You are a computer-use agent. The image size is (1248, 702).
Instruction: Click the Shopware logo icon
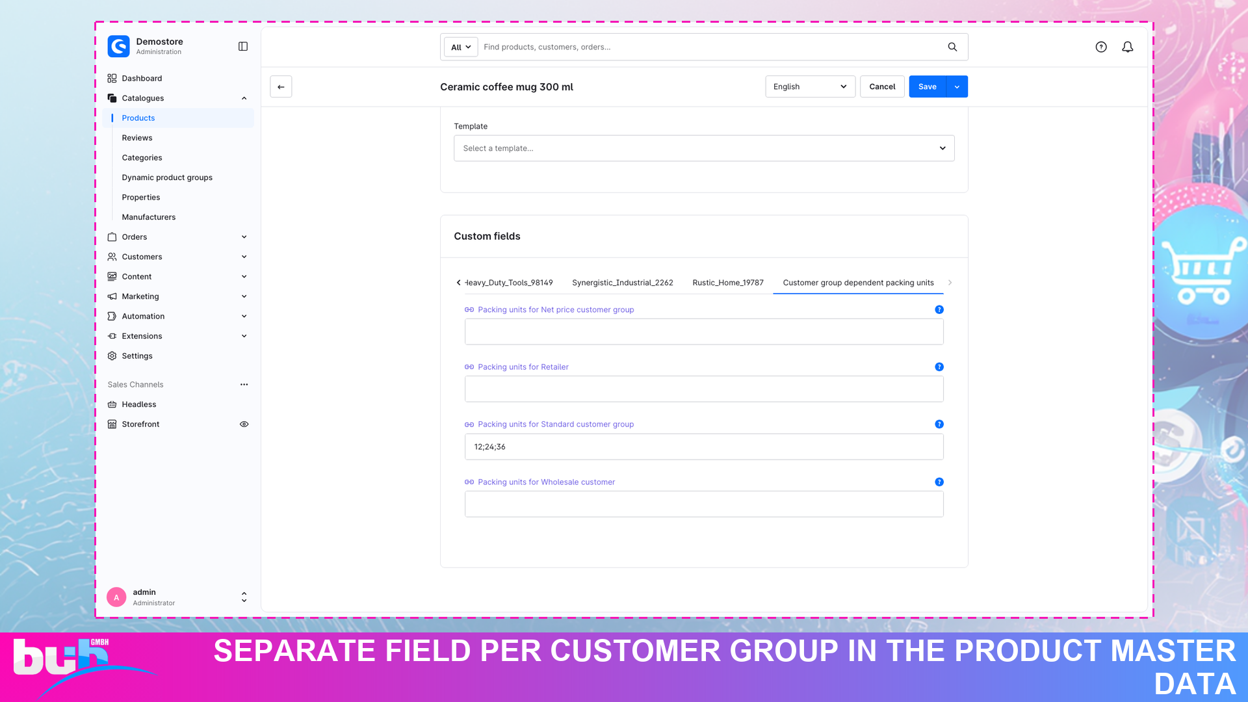coord(118,46)
